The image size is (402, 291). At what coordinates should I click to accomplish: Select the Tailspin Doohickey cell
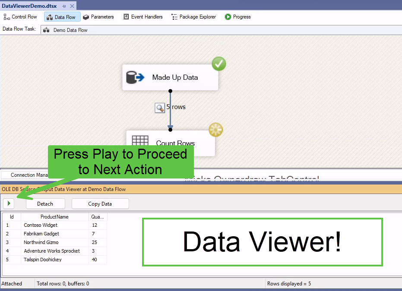[x=54, y=260]
